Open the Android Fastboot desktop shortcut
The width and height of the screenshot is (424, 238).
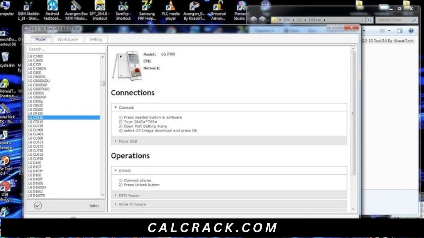coord(52,11)
